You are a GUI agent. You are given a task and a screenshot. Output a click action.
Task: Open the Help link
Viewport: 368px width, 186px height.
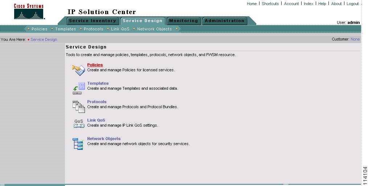(x=322, y=4)
